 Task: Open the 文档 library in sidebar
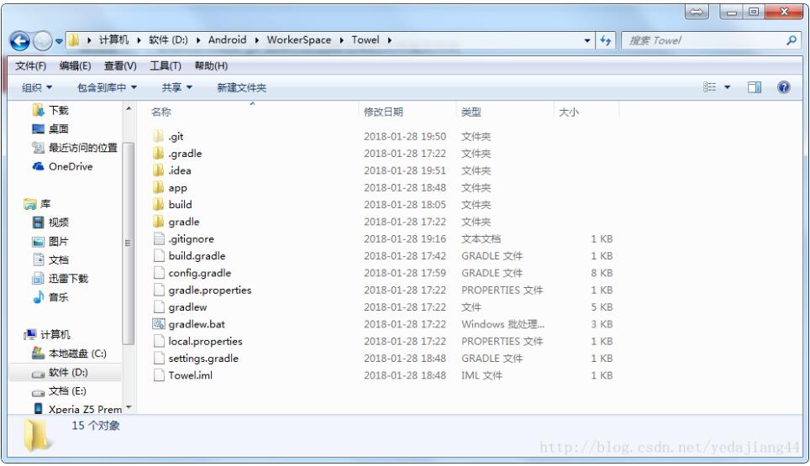50,259
